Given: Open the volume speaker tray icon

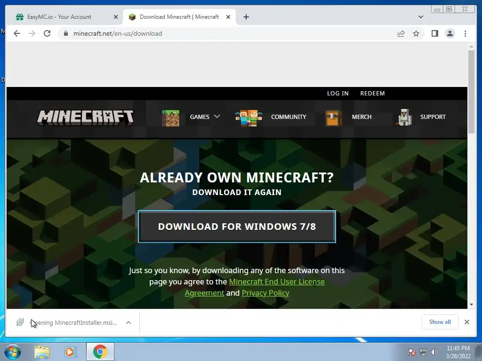Looking at the screenshot, I should pyautogui.click(x=434, y=352).
